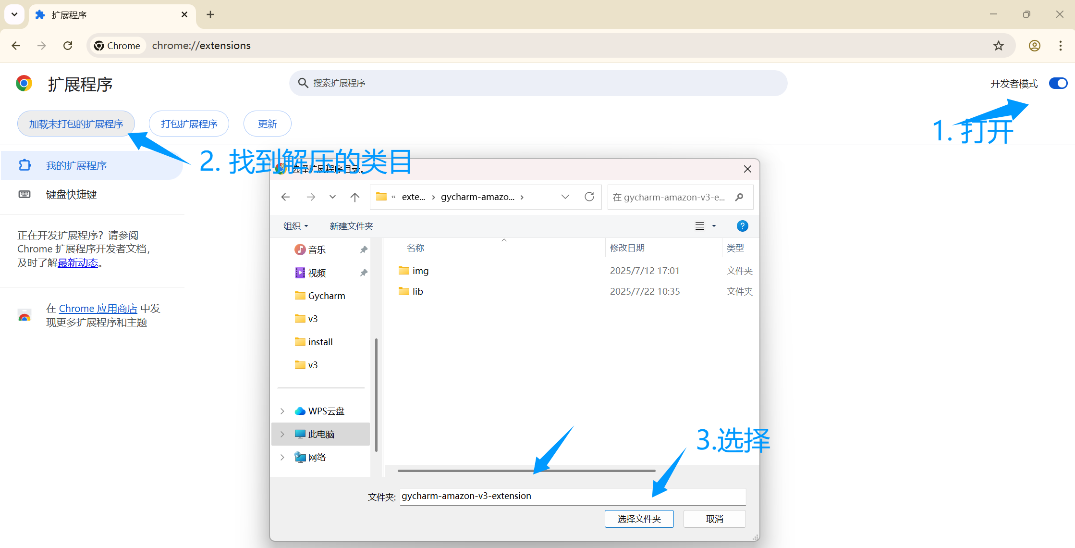Expand the chevron after gycharm-amazo... breadcrumb
This screenshot has height=548, width=1075.
(x=522, y=197)
